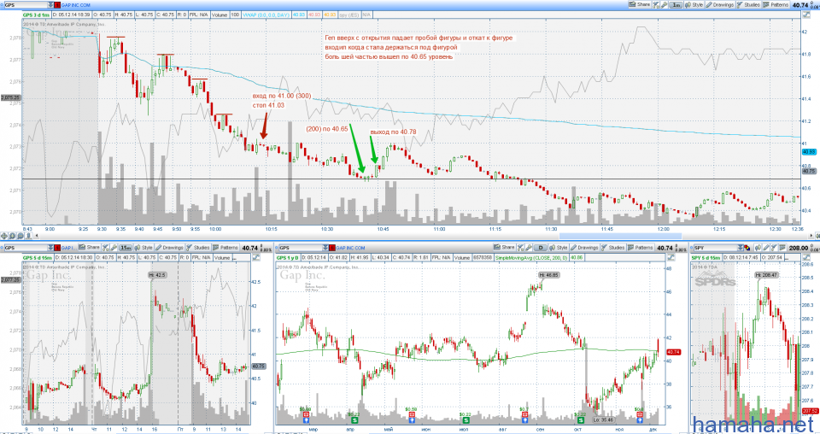This screenshot has height=434, width=820.
Task: Click SimpleMovingAvg study label in daily chart
Action: click(531, 258)
